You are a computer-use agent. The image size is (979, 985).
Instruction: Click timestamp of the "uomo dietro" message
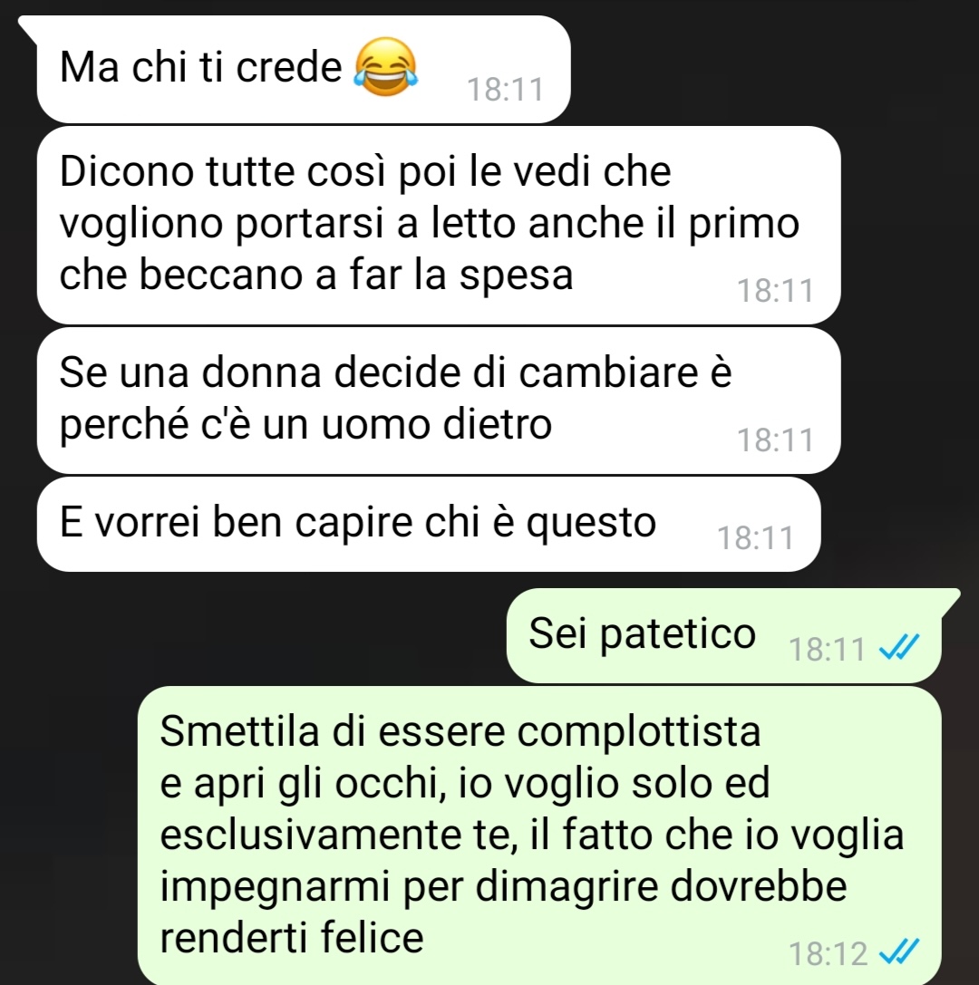(x=775, y=439)
